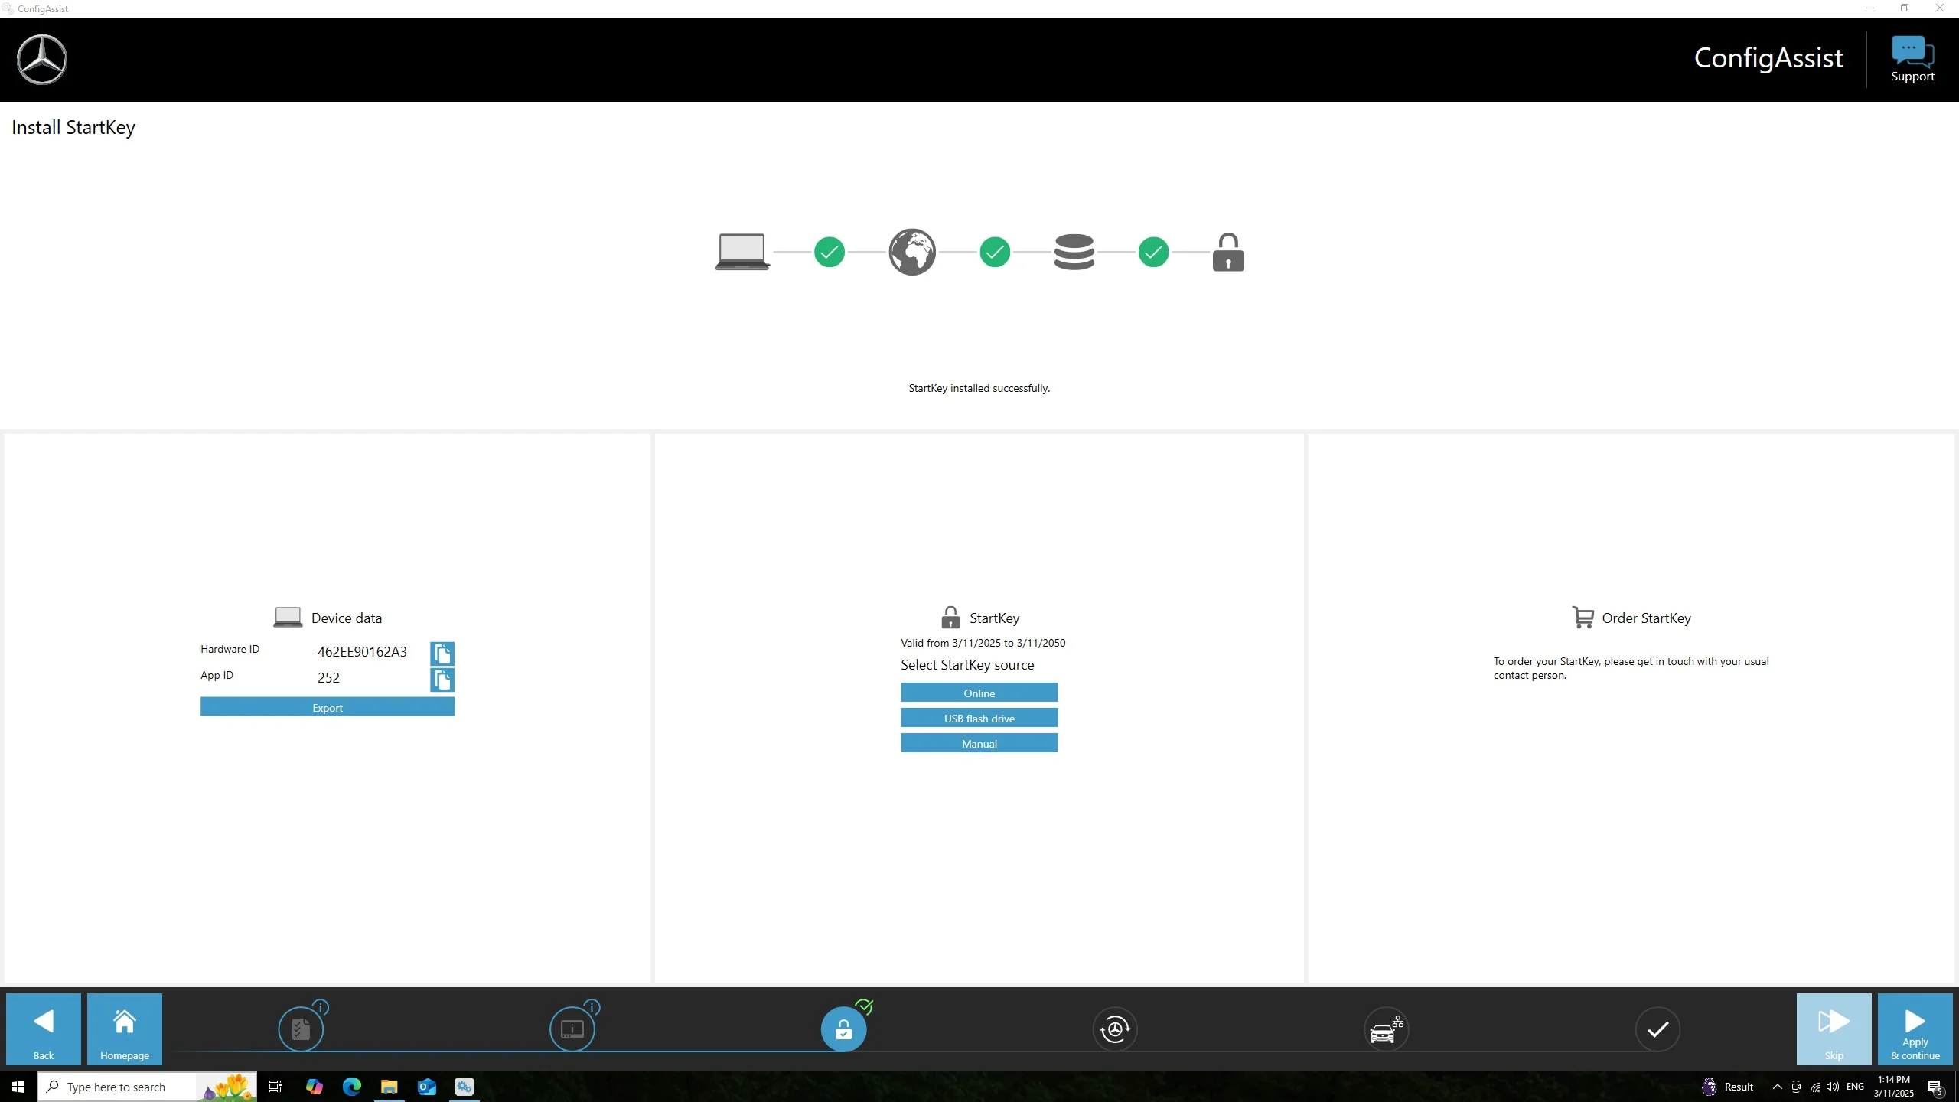Click the Skip button
This screenshot has height=1102, width=1959.
click(1834, 1029)
